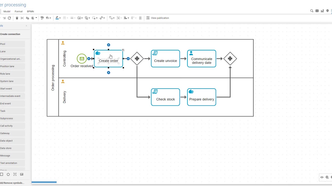Select the Subprocess symbol
332x186 pixels.
coord(12,118)
